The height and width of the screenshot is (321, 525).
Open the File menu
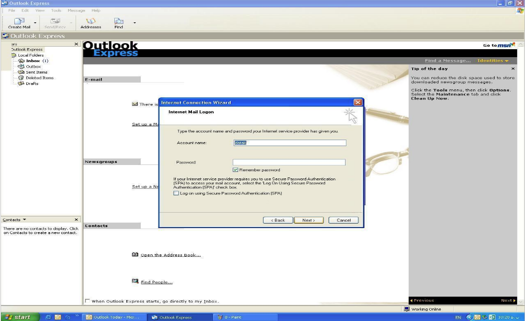[x=12, y=10]
